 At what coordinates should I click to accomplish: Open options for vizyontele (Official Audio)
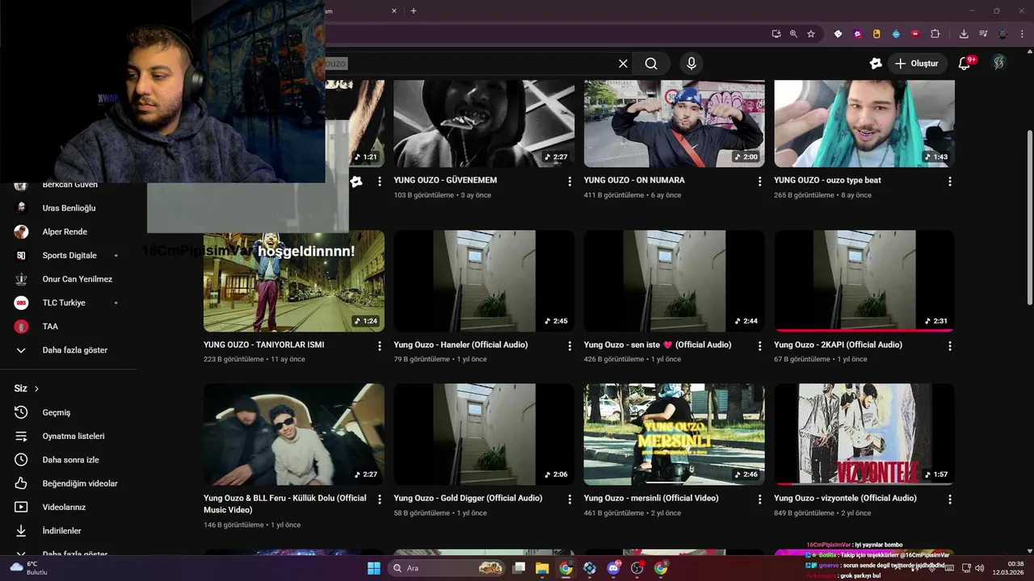point(950,499)
